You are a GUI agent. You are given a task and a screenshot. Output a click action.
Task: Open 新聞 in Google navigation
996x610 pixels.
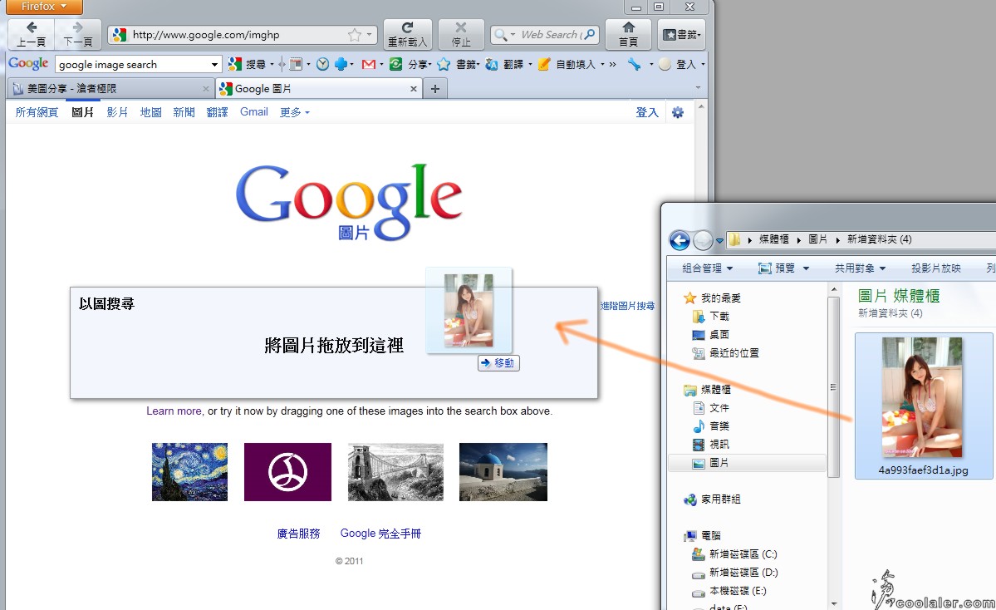point(184,112)
